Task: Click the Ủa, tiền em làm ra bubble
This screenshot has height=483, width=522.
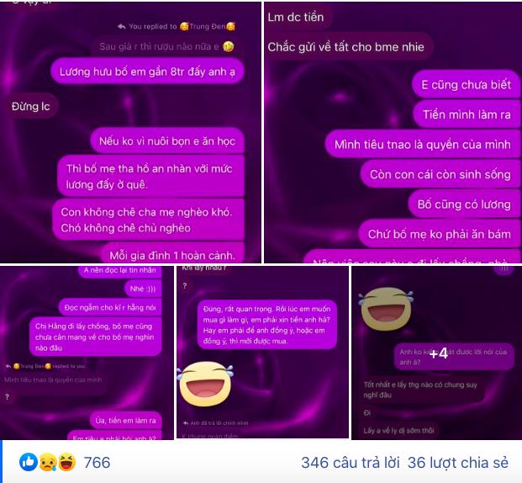Action: [125, 421]
